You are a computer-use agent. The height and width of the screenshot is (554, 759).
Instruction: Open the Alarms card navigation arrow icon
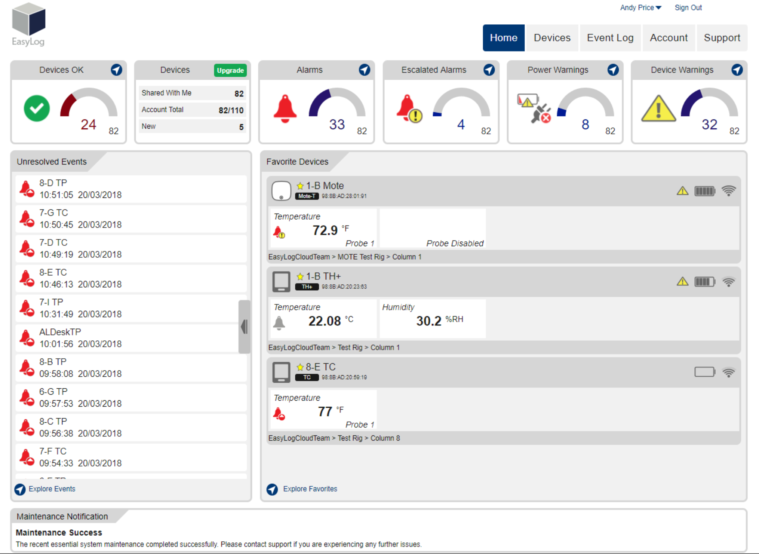point(365,70)
